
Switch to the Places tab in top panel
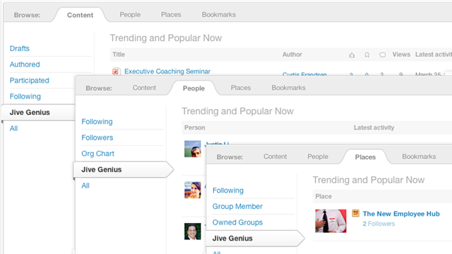[x=171, y=14]
